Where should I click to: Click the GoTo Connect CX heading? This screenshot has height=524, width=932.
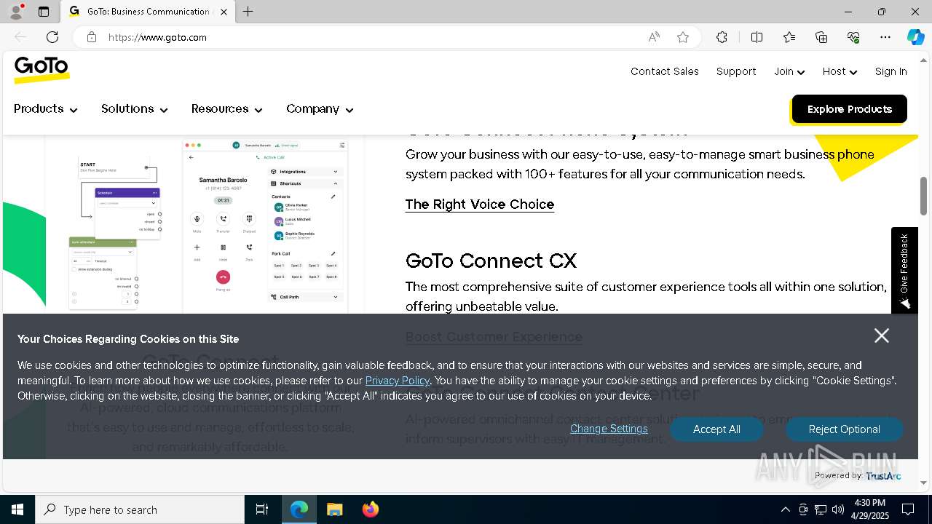coord(491,261)
